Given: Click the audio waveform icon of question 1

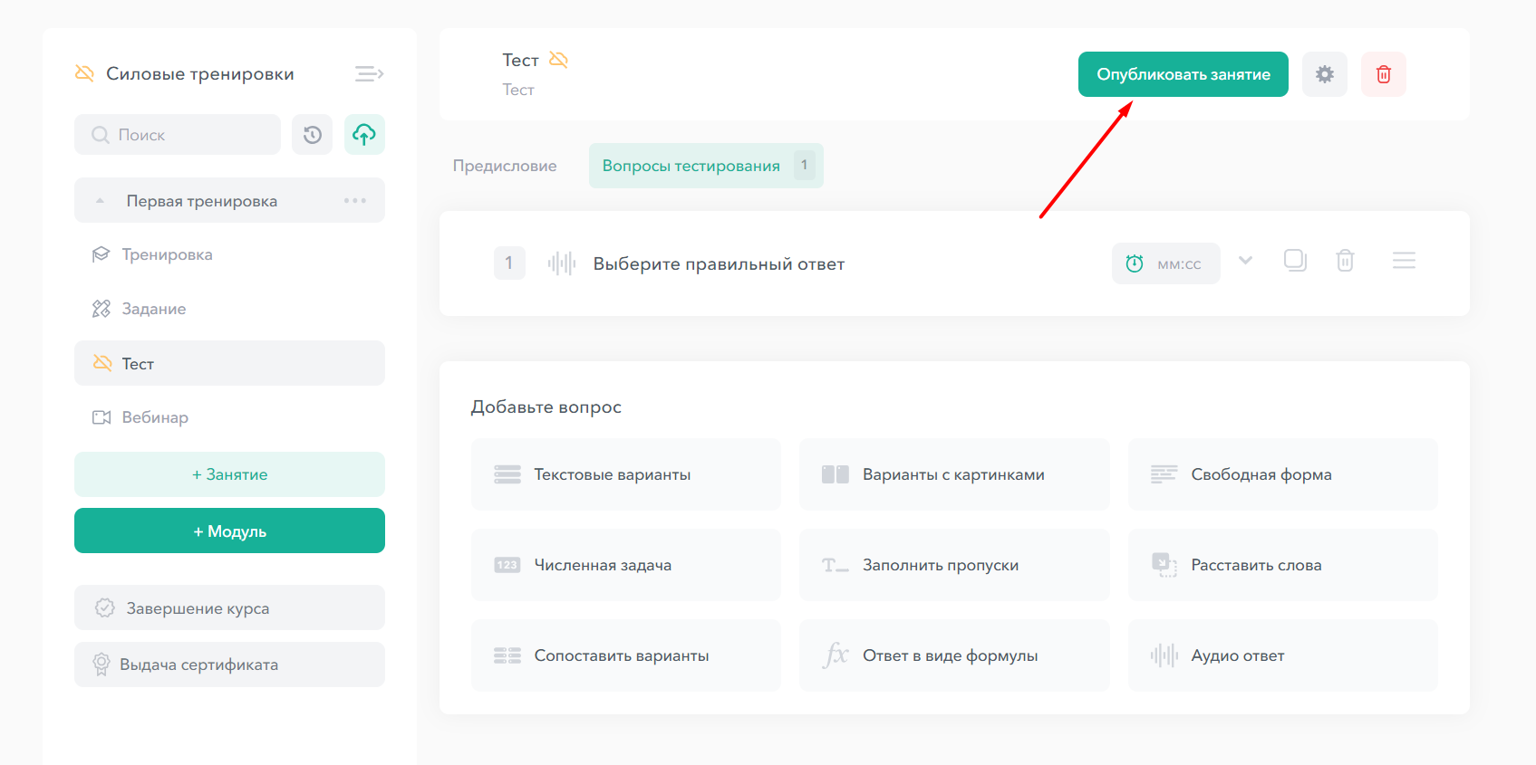Looking at the screenshot, I should coord(562,263).
